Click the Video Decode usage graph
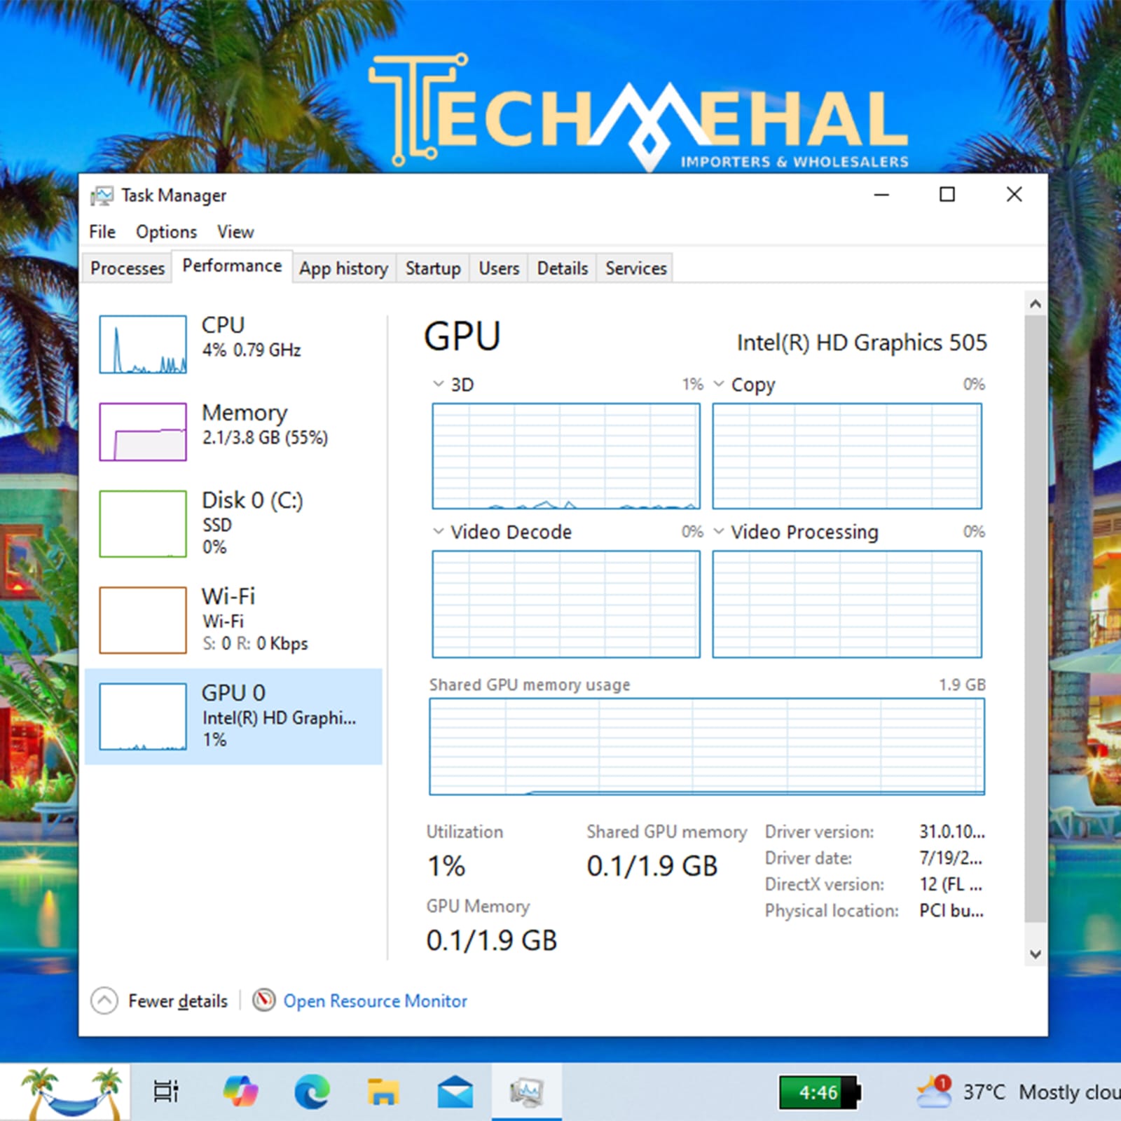 566,604
